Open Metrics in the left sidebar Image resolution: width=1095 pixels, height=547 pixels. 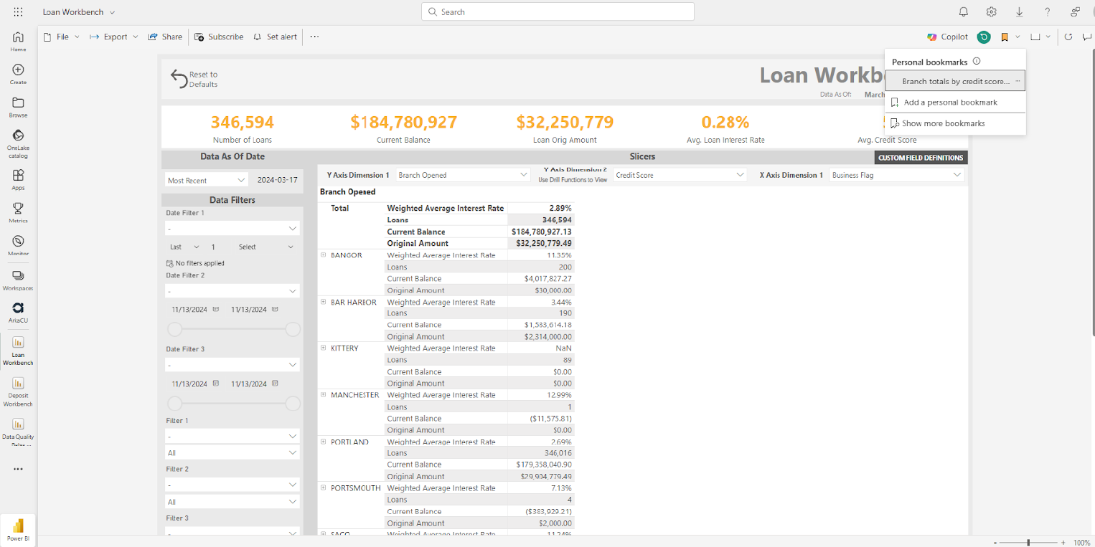(x=18, y=213)
